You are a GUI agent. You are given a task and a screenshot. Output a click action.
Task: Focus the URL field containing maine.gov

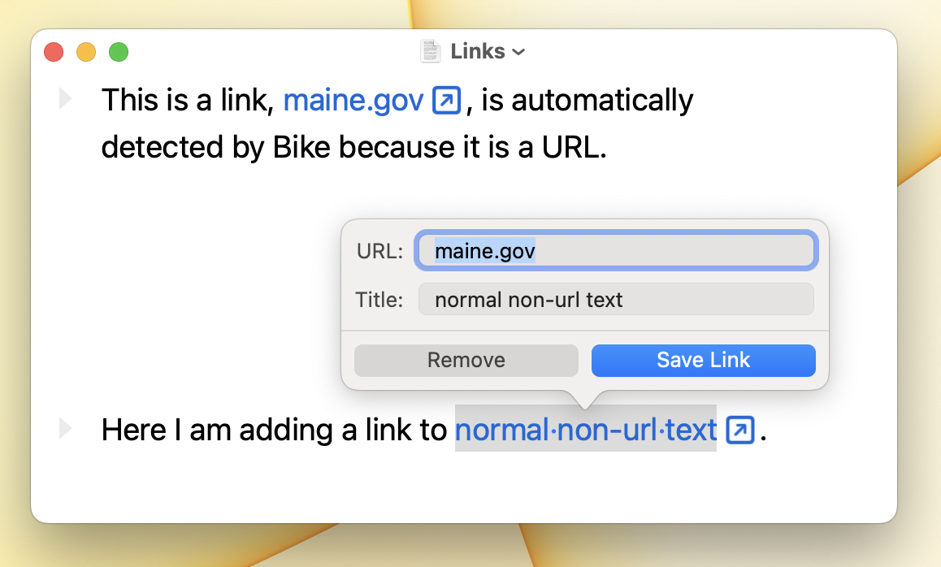coord(616,250)
